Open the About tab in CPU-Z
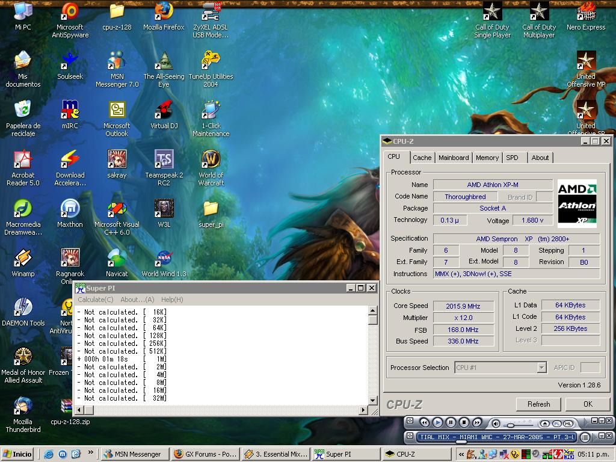 coord(540,158)
